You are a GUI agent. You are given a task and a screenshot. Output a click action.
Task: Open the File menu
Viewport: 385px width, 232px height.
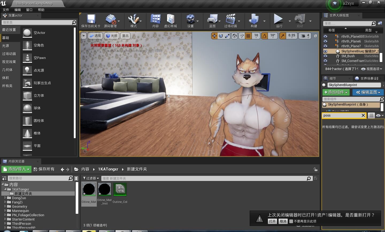tap(6, 10)
